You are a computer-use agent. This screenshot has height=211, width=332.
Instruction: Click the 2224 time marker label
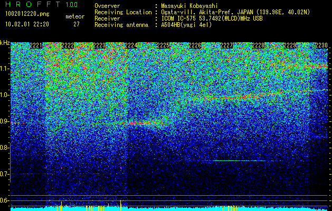[x=131, y=45]
